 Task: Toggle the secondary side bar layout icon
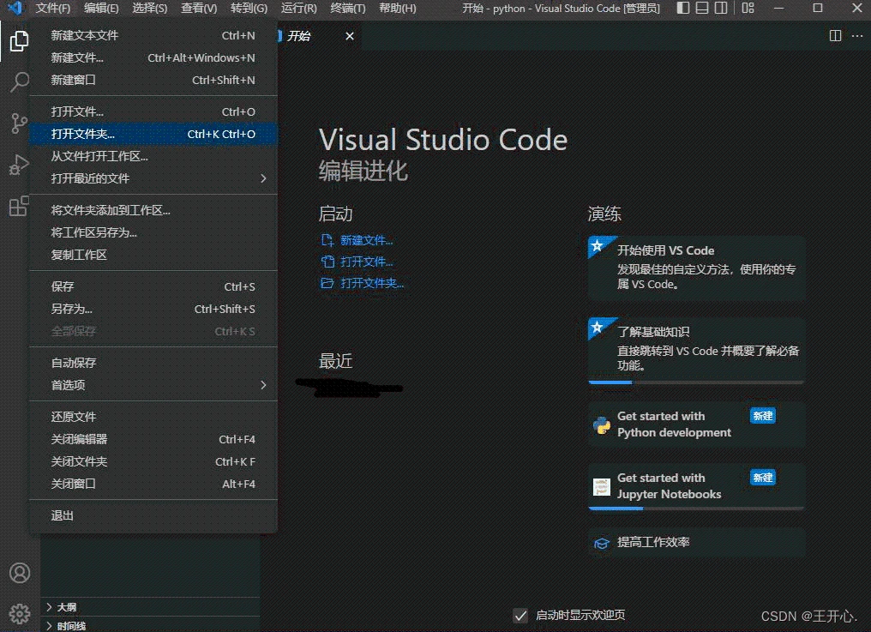pyautogui.click(x=721, y=8)
